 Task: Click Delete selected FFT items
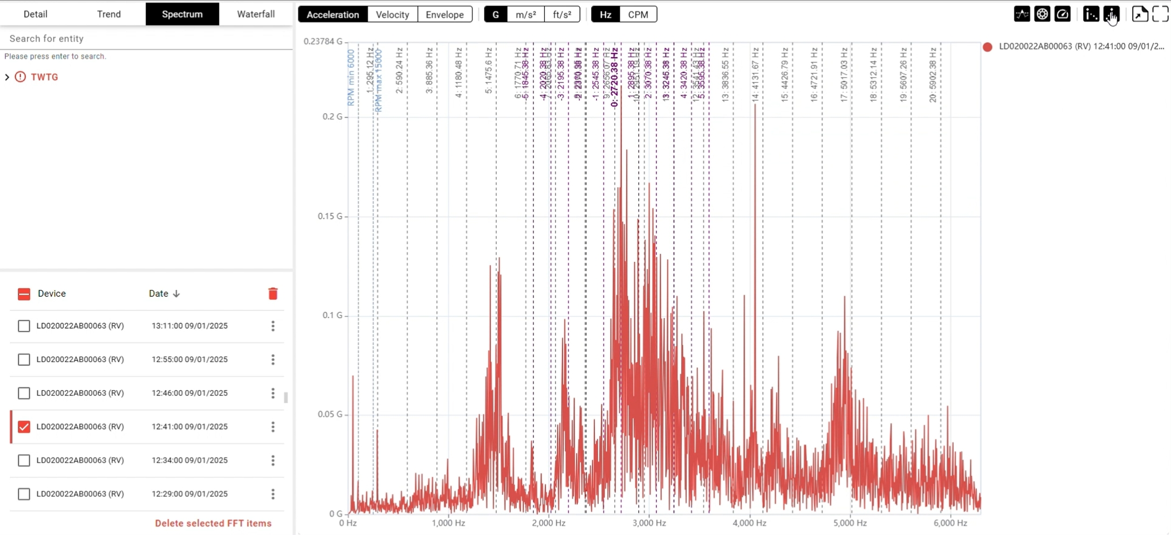pyautogui.click(x=213, y=523)
